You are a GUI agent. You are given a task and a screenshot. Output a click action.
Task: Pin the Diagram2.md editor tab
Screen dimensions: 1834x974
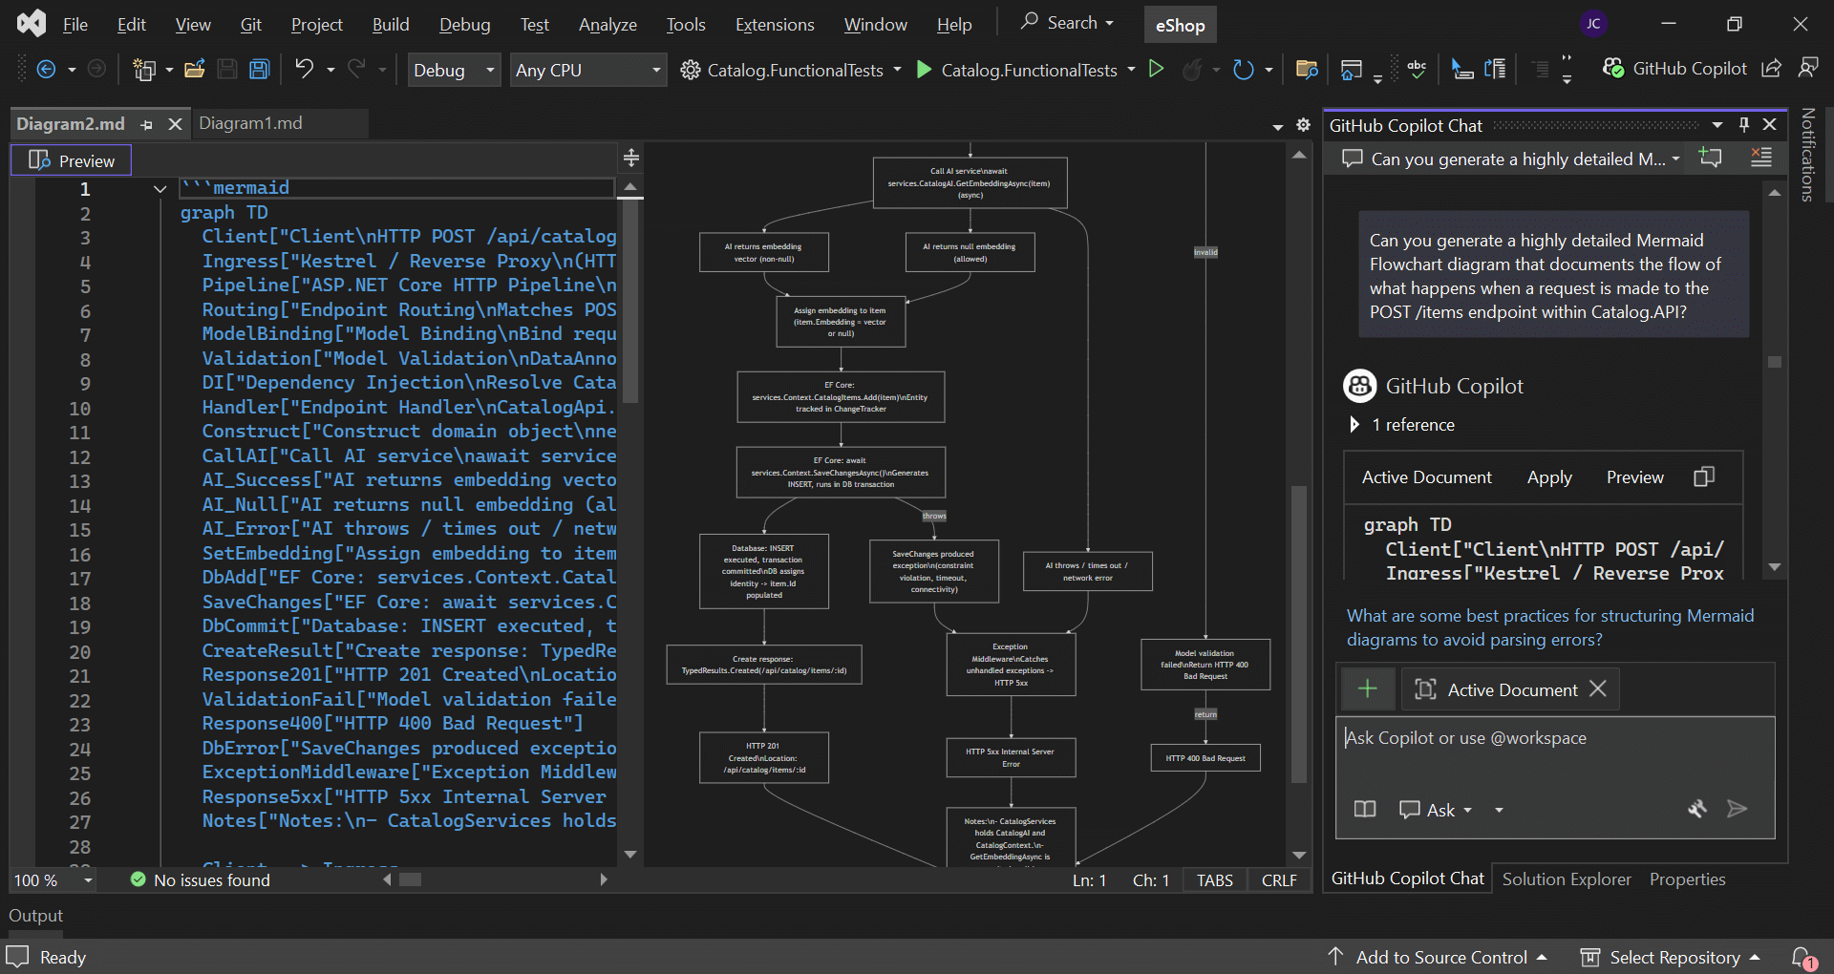pos(147,124)
